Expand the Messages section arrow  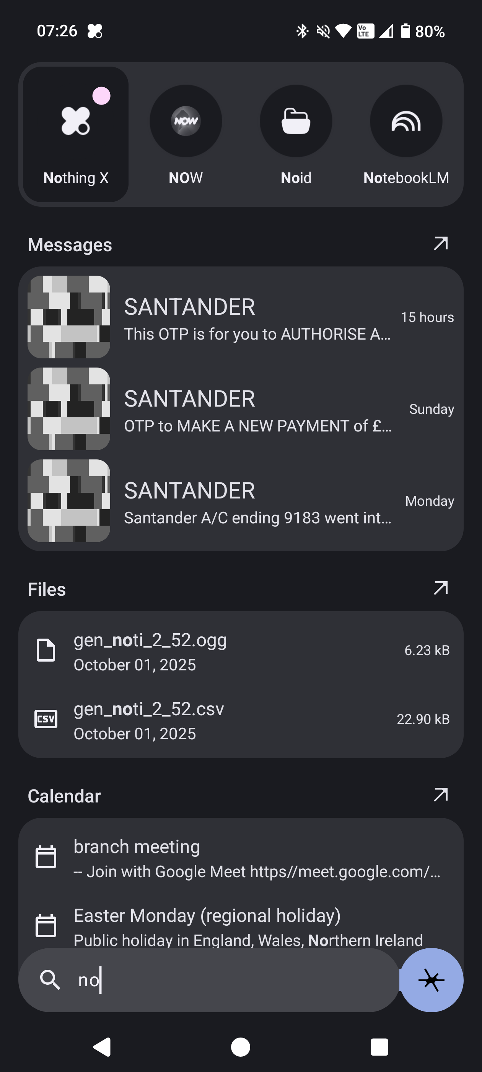pyautogui.click(x=440, y=244)
